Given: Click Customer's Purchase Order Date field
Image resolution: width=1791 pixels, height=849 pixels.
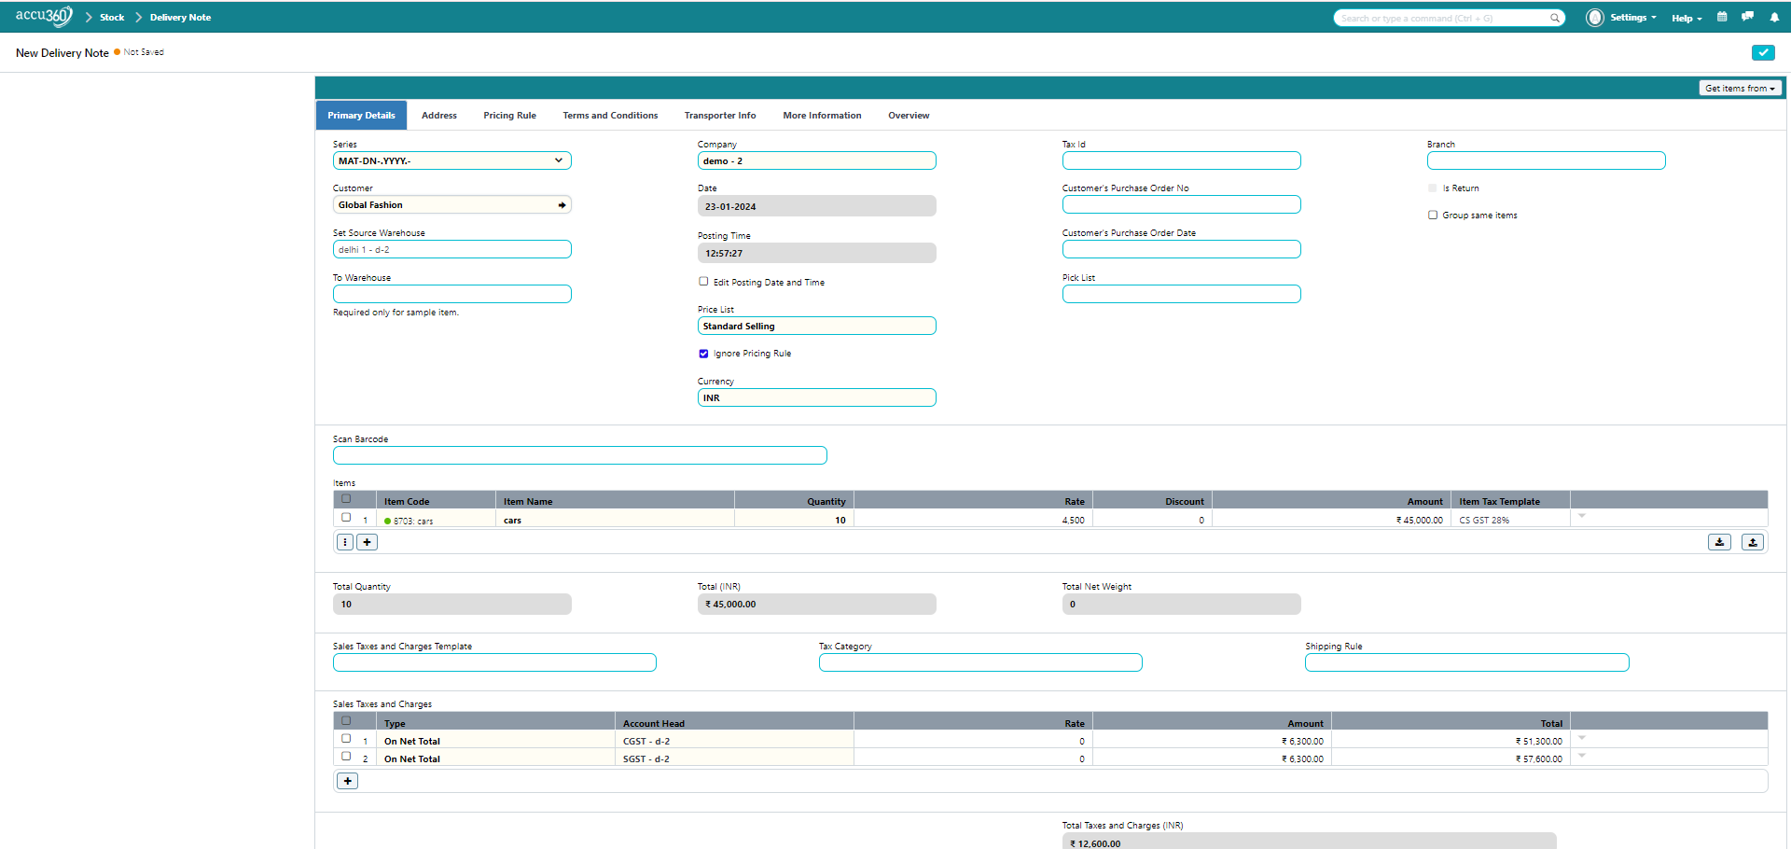Looking at the screenshot, I should click(1182, 249).
